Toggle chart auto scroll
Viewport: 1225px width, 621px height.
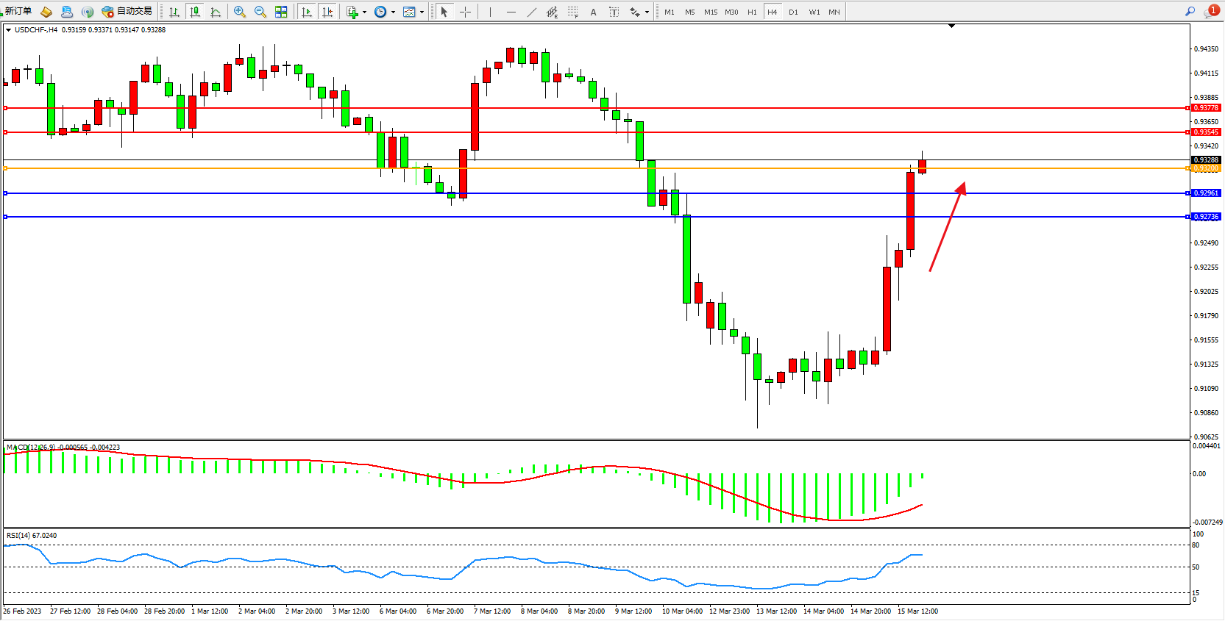(x=307, y=12)
